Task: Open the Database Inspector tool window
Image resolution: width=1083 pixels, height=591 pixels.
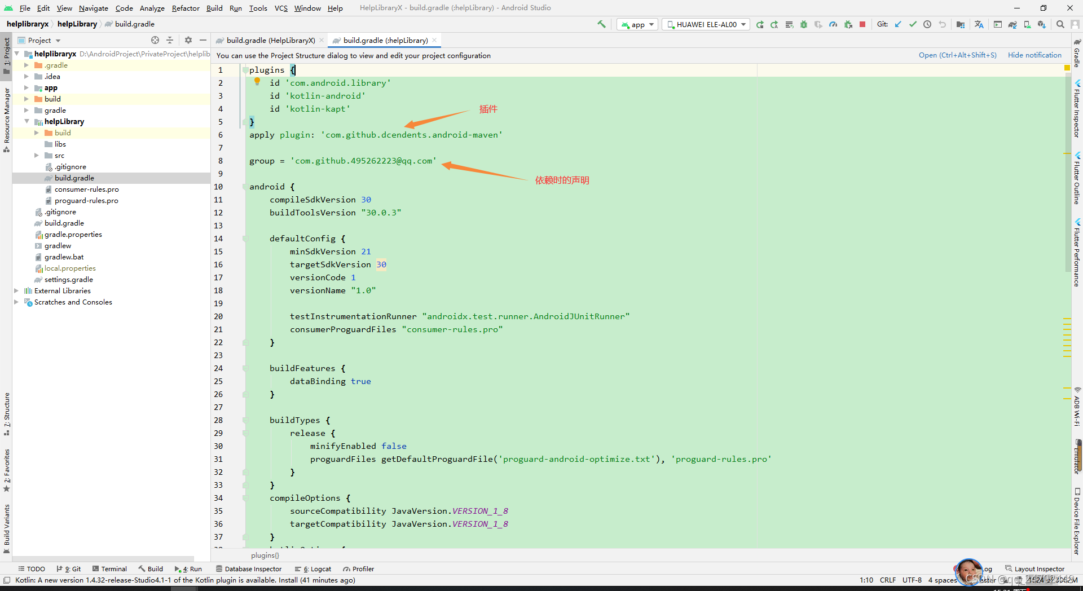Action: click(248, 568)
